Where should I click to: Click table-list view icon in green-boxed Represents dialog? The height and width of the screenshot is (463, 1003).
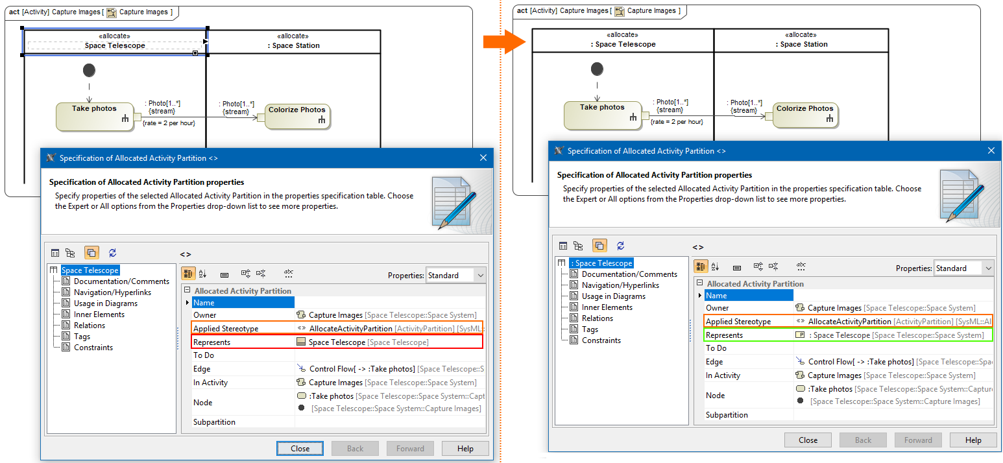click(563, 246)
